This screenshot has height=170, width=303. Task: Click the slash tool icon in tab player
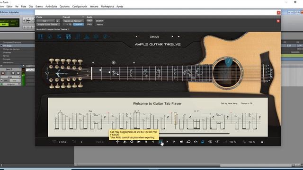pos(217,142)
